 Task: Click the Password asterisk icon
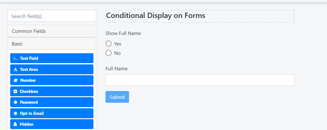(x=15, y=102)
